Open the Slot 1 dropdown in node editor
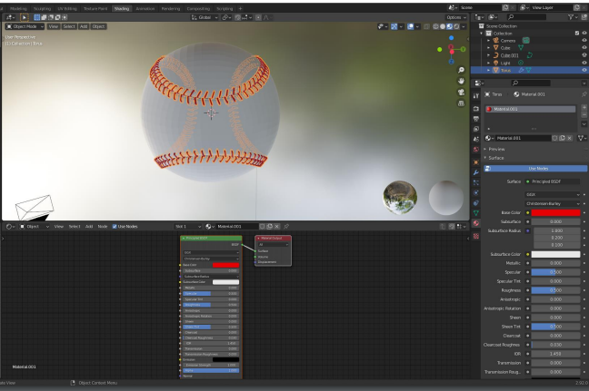The width and height of the screenshot is (589, 391). tap(189, 226)
